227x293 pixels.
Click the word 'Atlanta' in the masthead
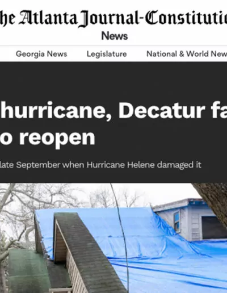click(49, 18)
